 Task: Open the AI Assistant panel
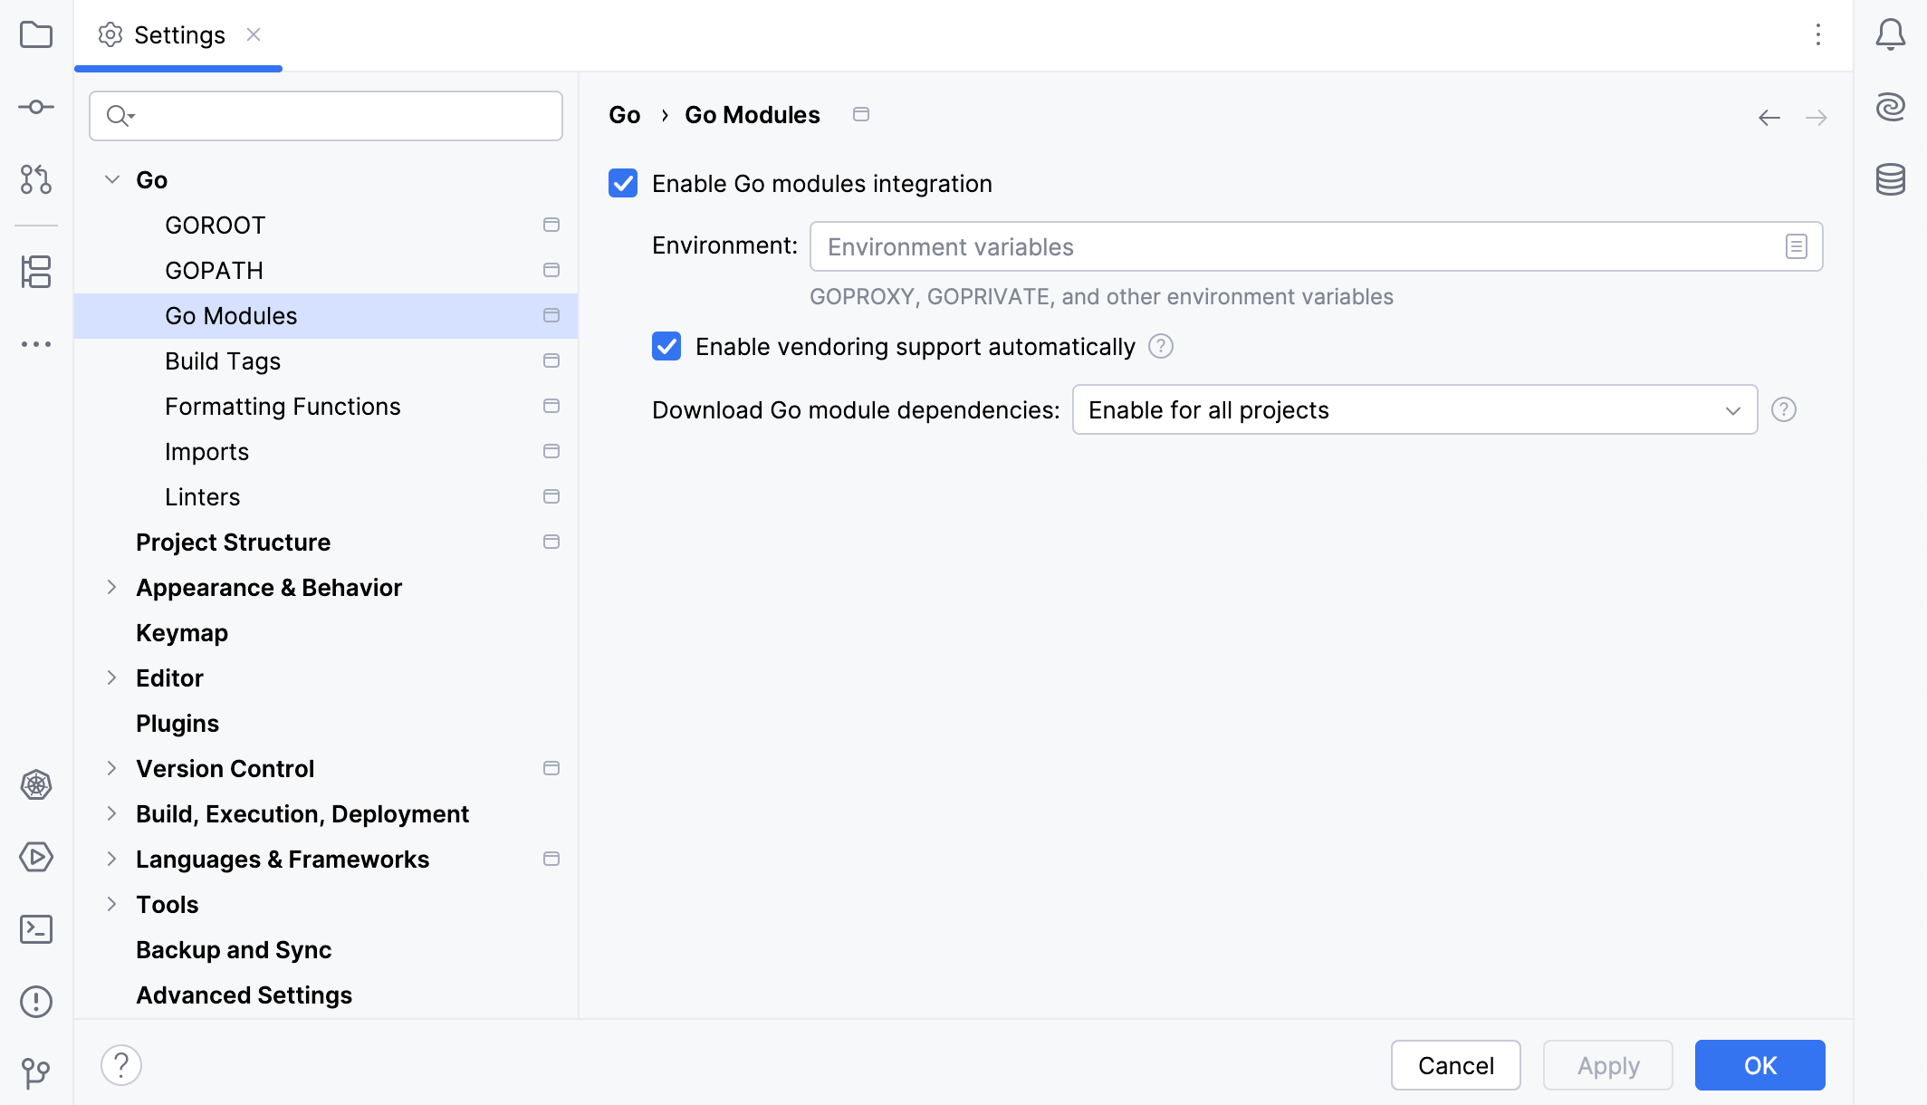(1891, 106)
